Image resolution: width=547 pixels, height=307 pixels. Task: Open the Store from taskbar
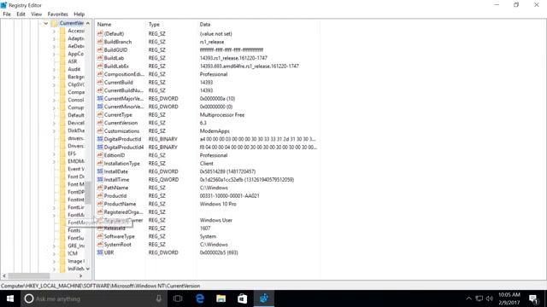(x=242, y=298)
